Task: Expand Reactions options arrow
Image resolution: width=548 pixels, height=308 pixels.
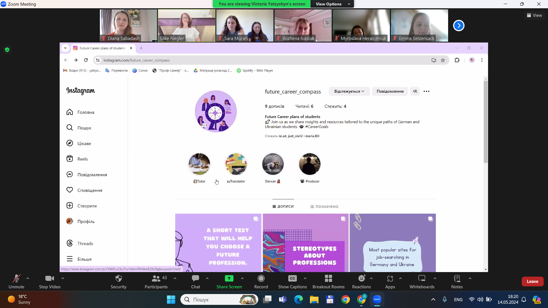Action: pos(371,278)
